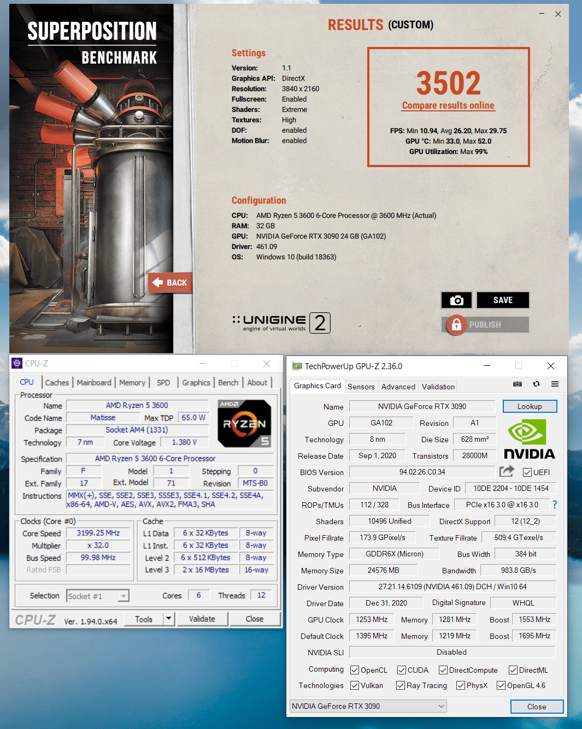Click the BIOS share/export arrow icon
Image resolution: width=582 pixels, height=729 pixels.
pyautogui.click(x=507, y=471)
